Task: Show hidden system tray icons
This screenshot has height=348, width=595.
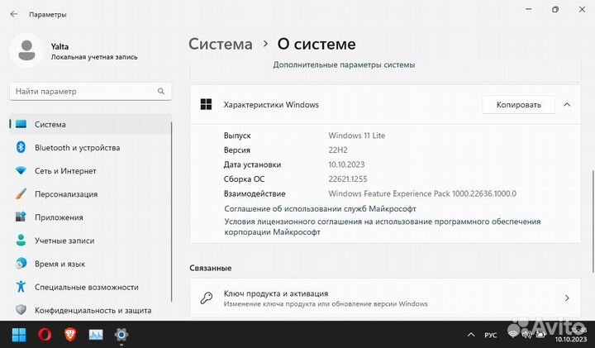Action: pos(471,334)
